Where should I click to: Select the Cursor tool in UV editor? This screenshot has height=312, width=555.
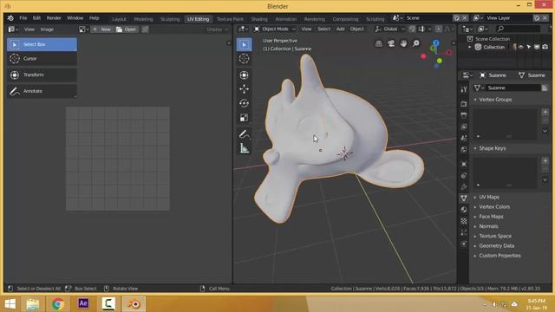[x=42, y=59]
